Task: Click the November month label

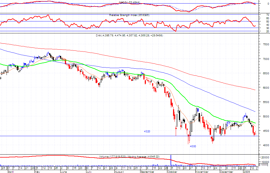Action: point(202,172)
